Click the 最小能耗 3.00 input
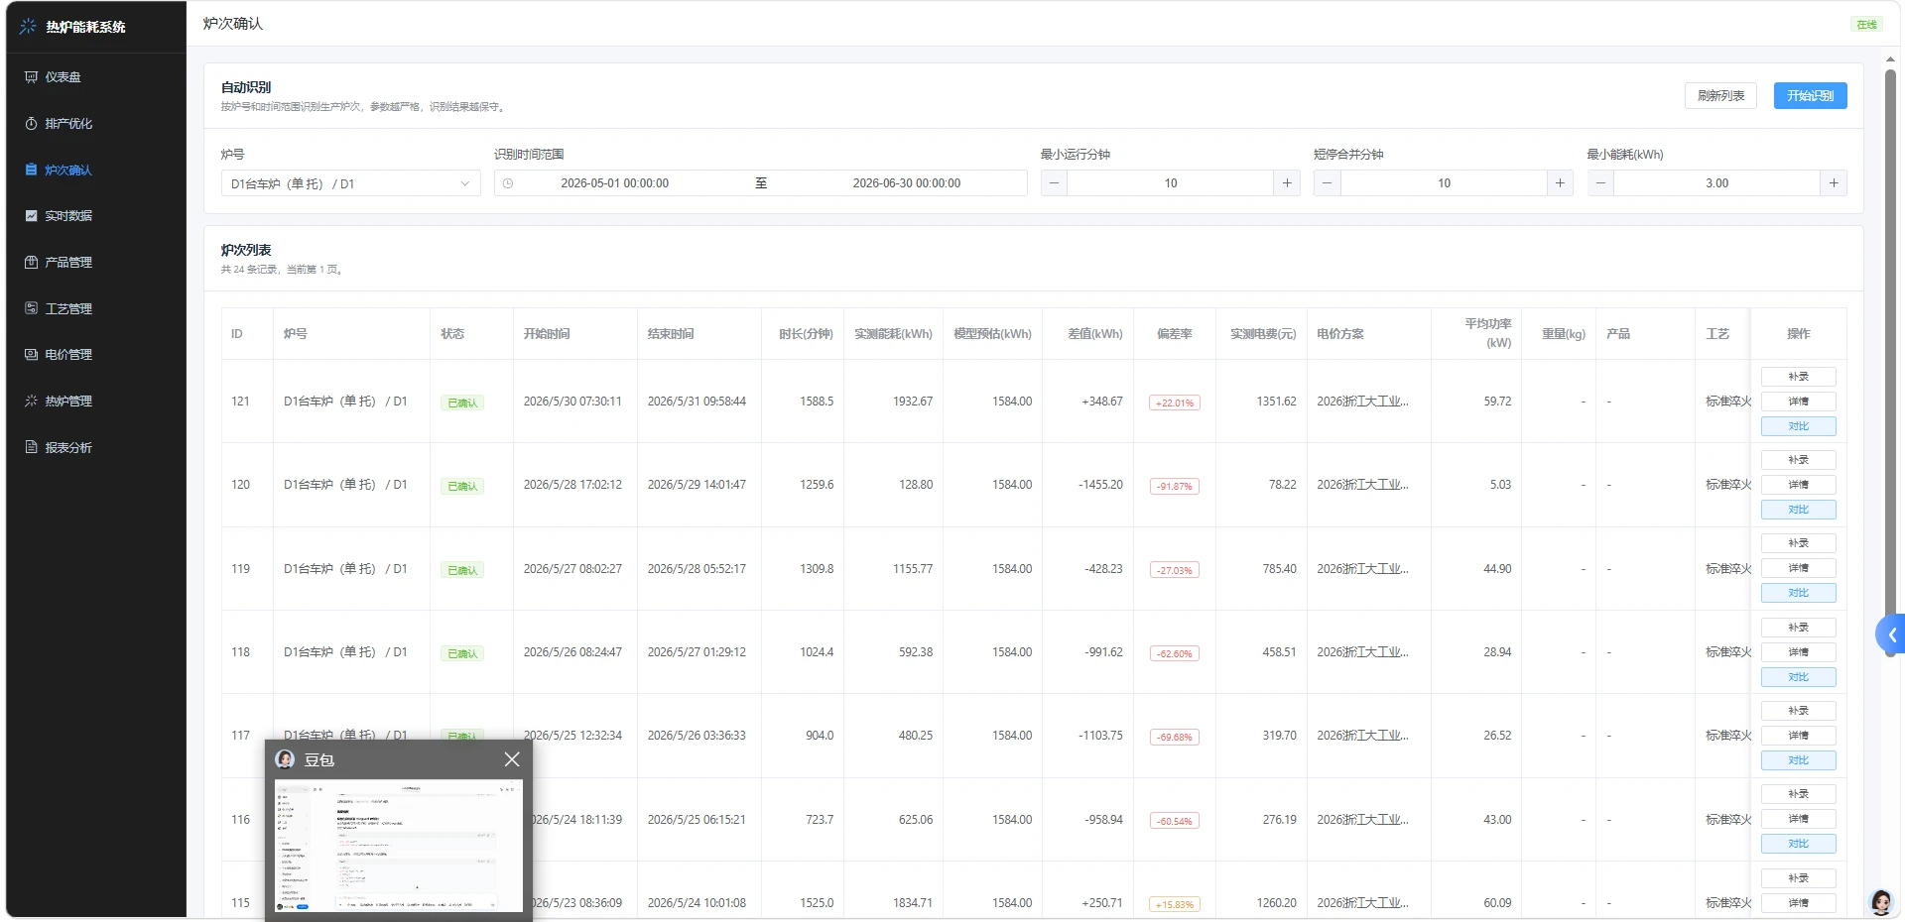The height and width of the screenshot is (922, 1905). (x=1716, y=183)
